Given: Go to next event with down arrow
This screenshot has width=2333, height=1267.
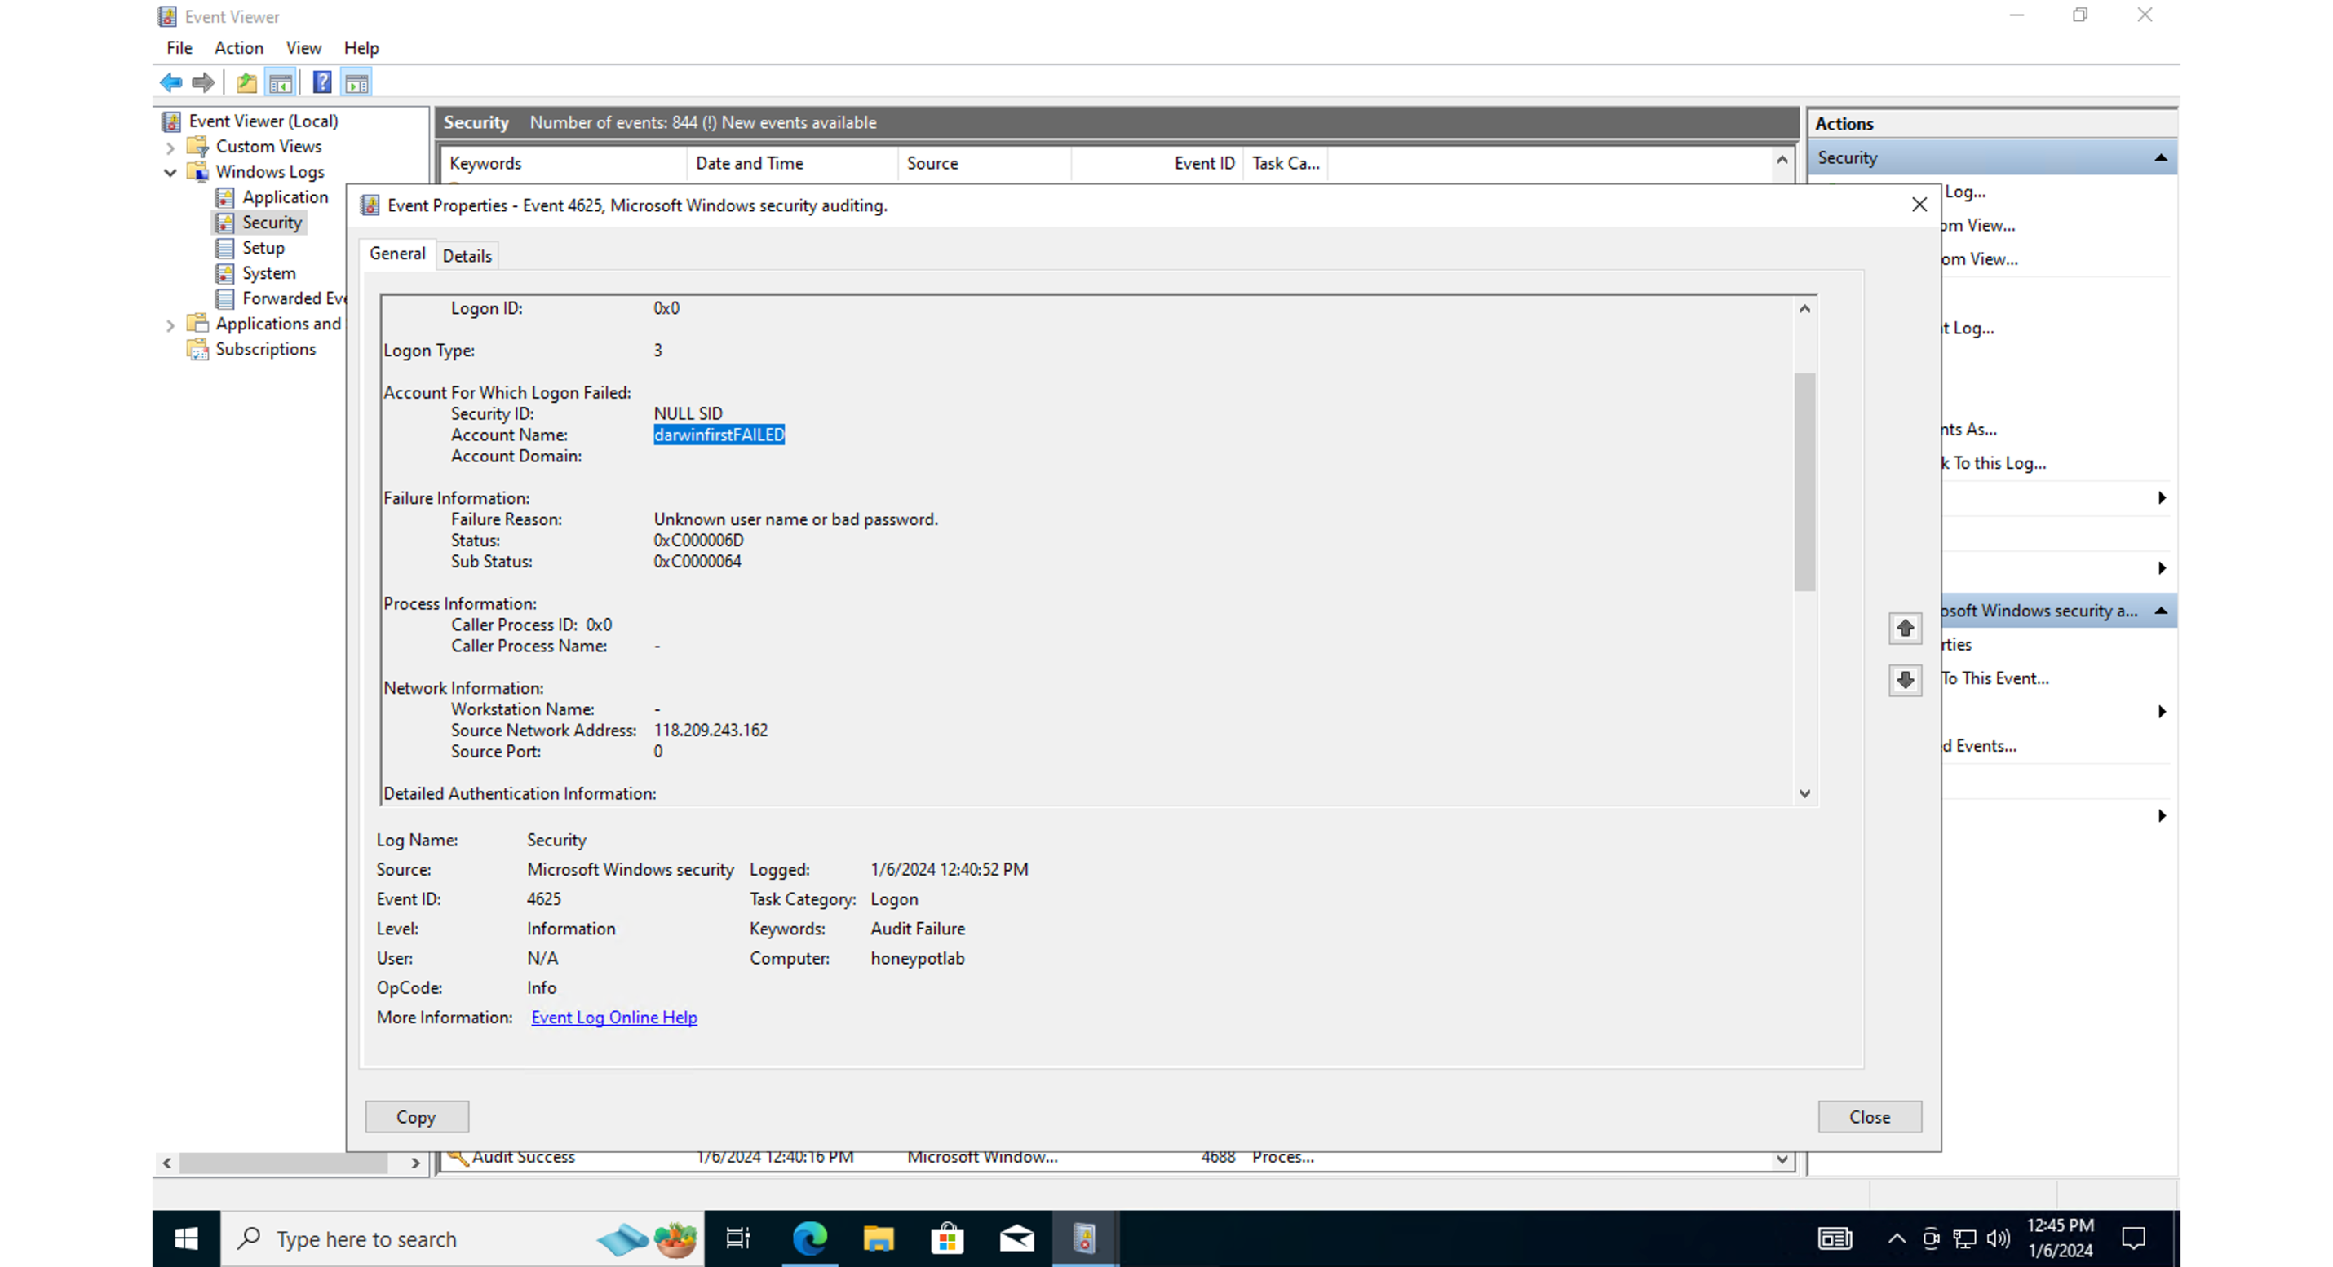Looking at the screenshot, I should coord(1905,680).
